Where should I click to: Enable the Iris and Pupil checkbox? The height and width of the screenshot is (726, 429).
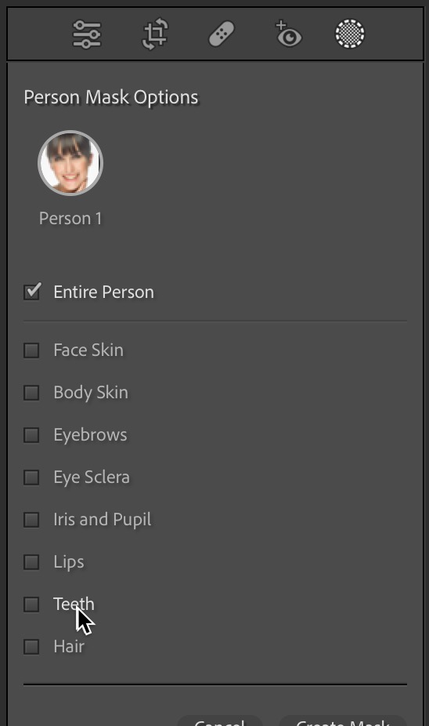[31, 520]
